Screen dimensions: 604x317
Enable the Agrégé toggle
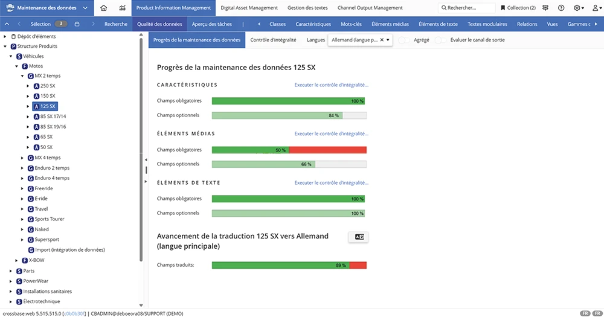click(403, 40)
